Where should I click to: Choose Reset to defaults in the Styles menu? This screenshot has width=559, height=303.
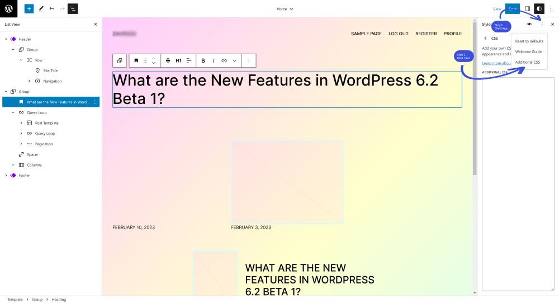click(x=529, y=41)
